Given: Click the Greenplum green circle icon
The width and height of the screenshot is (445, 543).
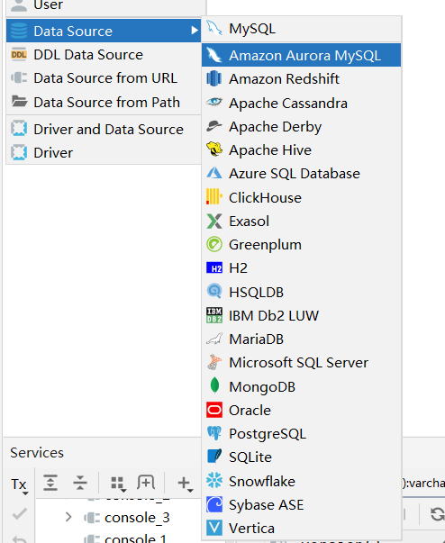Looking at the screenshot, I should 214,245.
